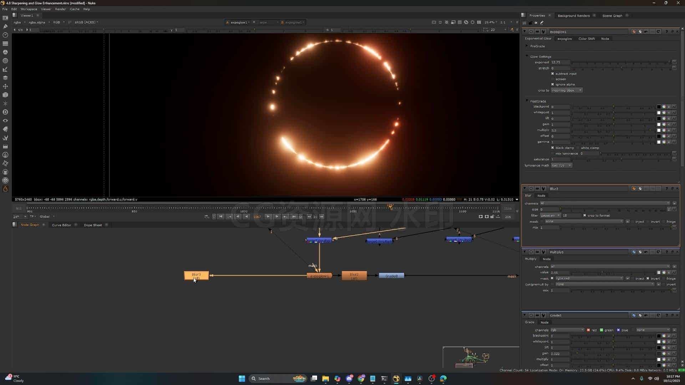This screenshot has width=685, height=385.
Task: Open the Channel nodes toolbar menu
Action: (x=5, y=43)
